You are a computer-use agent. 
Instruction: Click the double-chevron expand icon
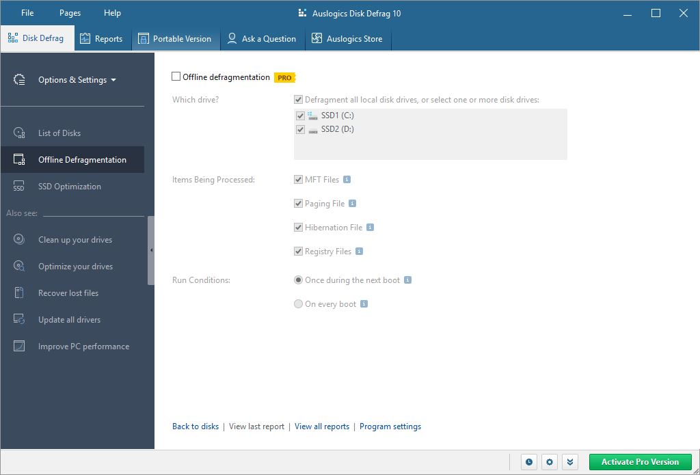[570, 461]
